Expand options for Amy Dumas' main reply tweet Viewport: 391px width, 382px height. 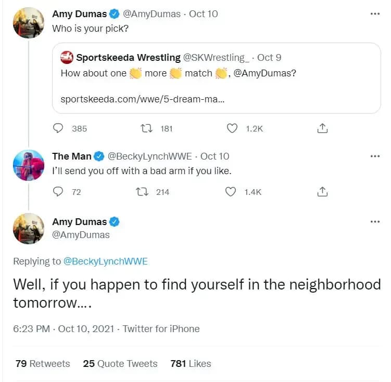tap(375, 221)
